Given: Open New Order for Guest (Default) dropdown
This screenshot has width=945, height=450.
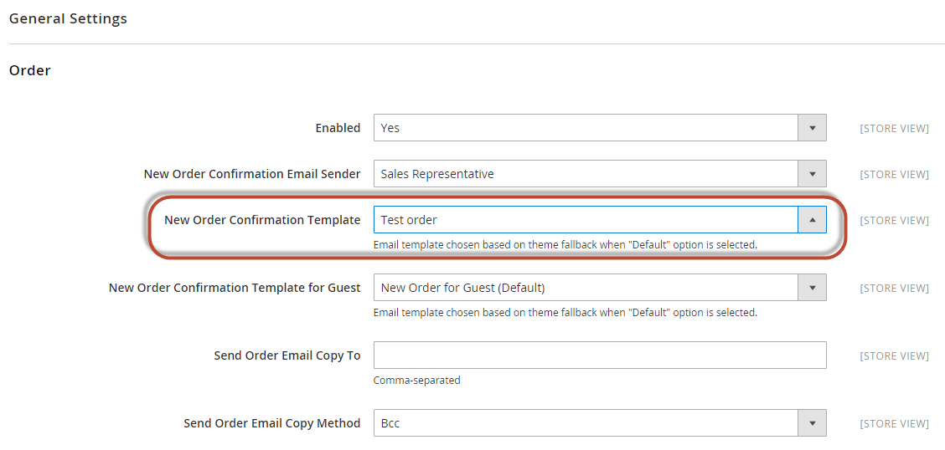Looking at the screenshot, I should [x=600, y=288].
